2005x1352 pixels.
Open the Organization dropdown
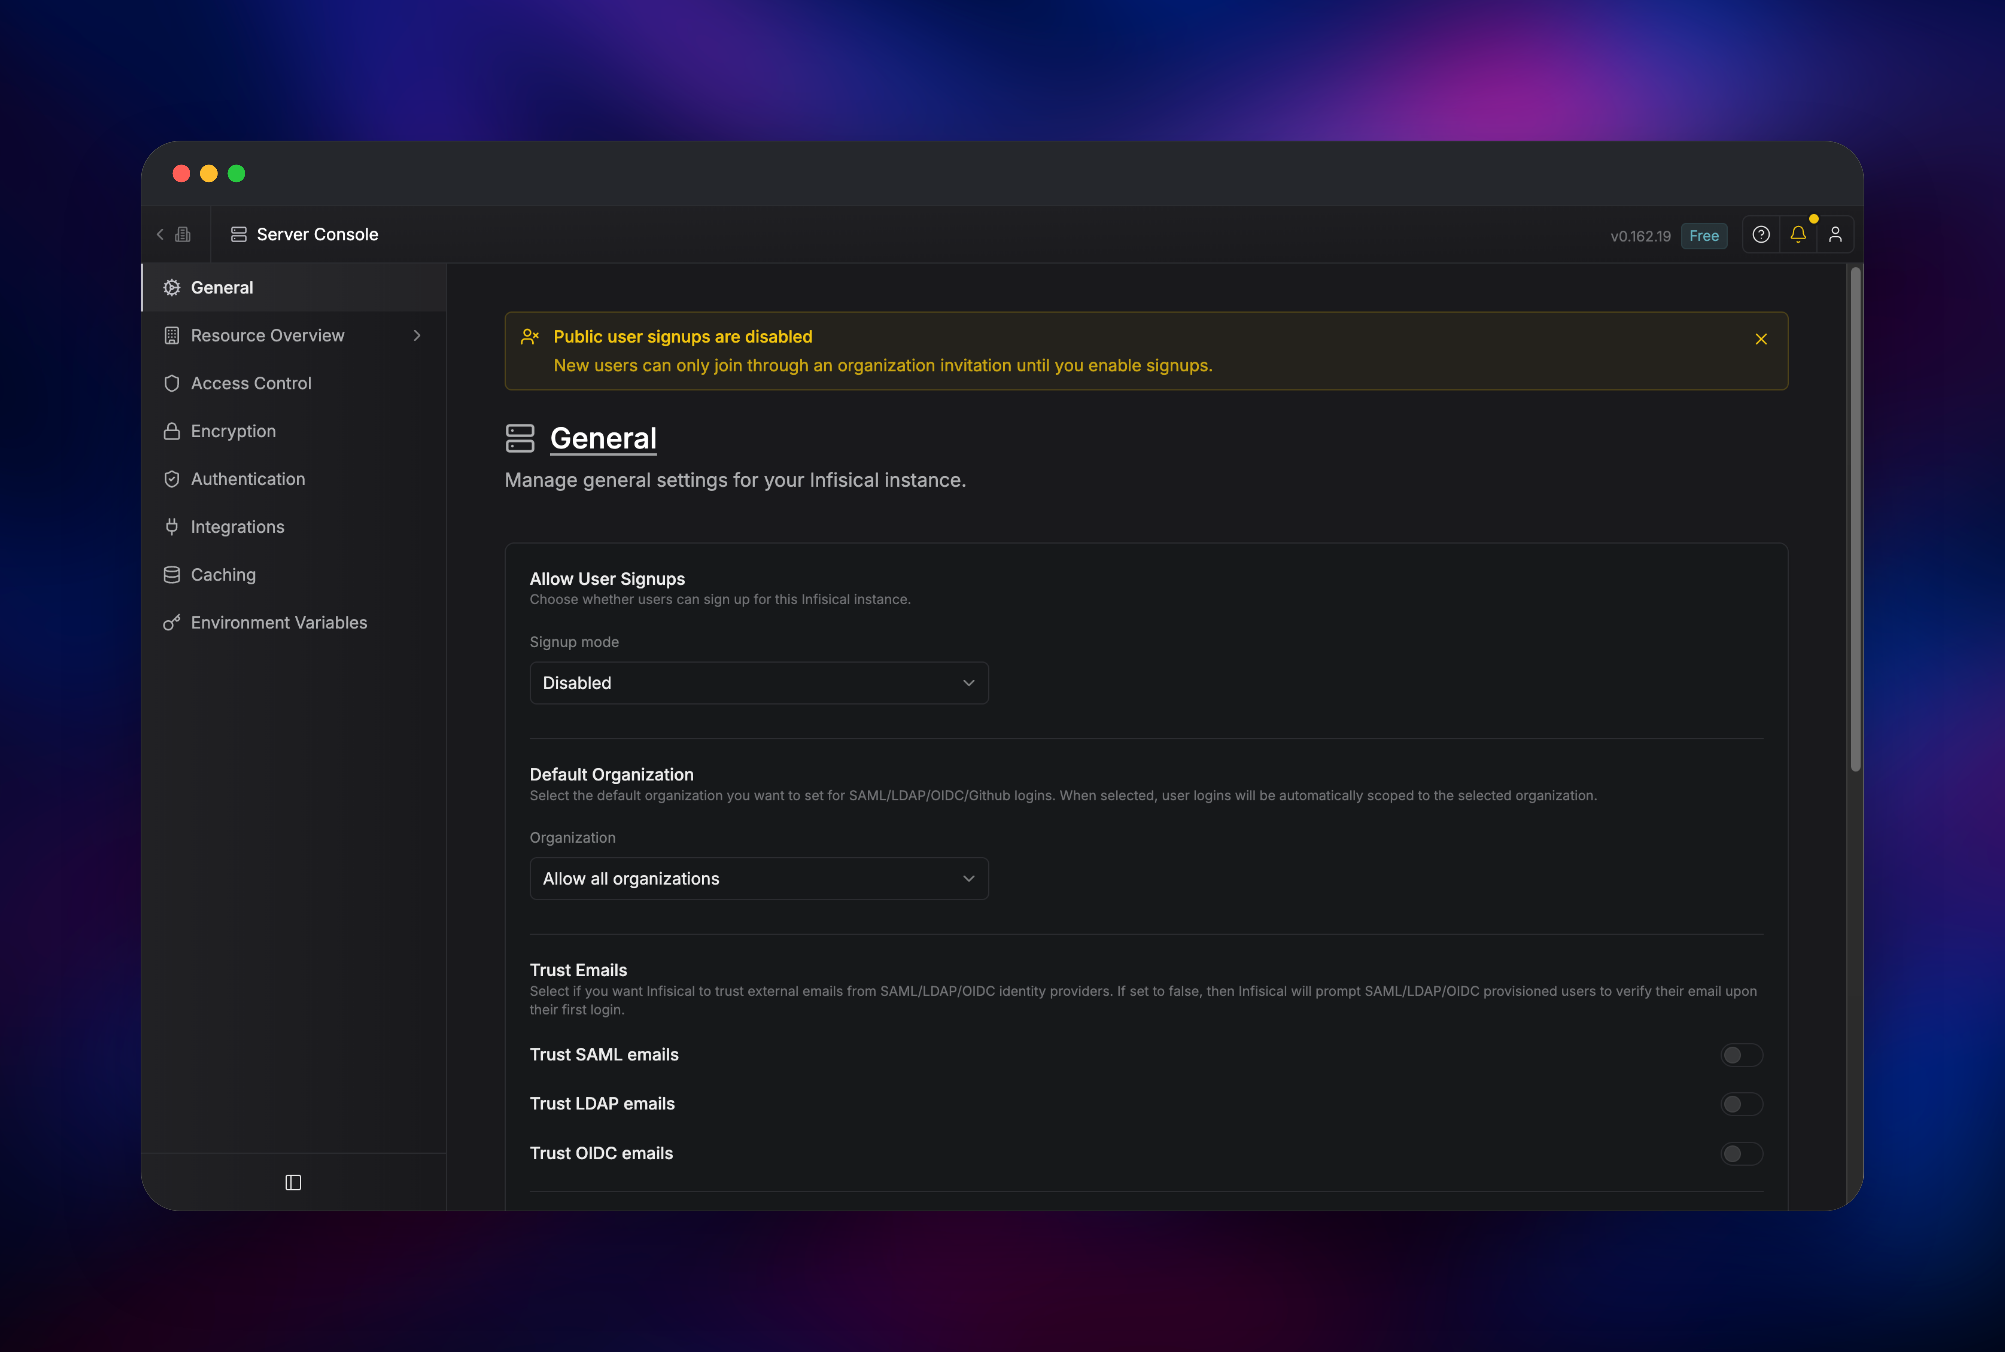(759, 879)
